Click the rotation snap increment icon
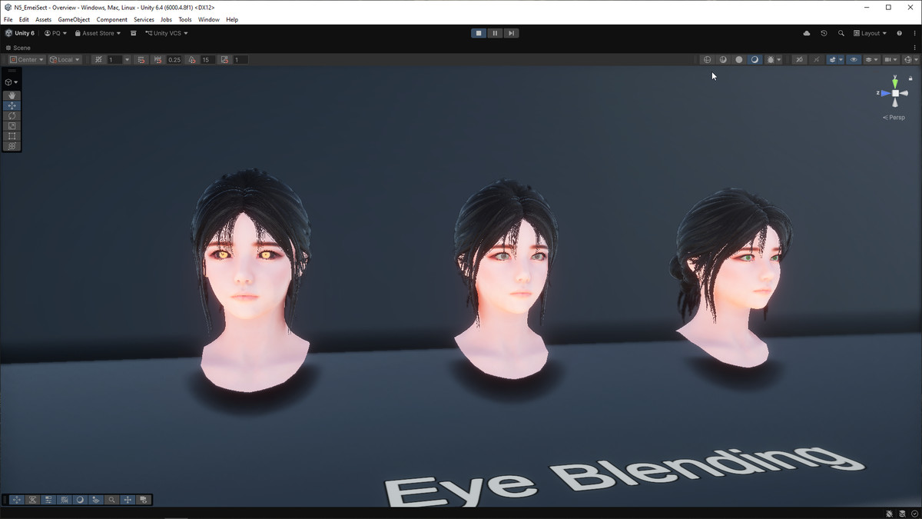The width and height of the screenshot is (922, 519). coord(191,59)
